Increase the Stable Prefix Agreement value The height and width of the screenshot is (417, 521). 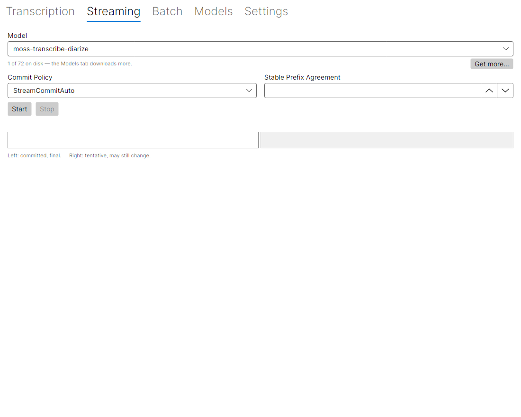click(489, 91)
